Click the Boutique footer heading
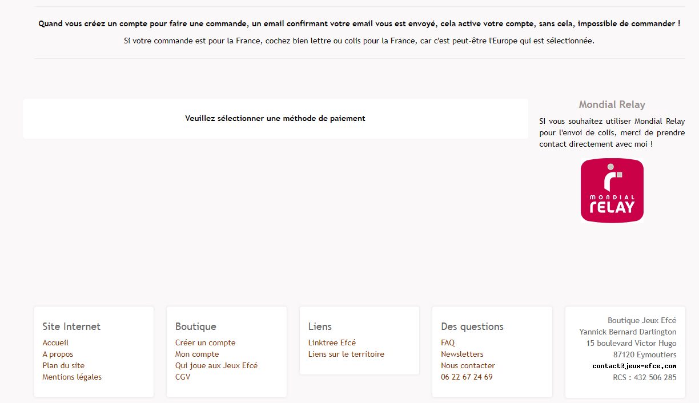 point(195,327)
